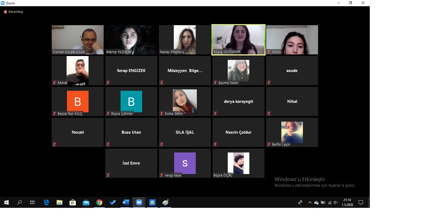Click the sevgi kaya participant tile
This screenshot has height=223, width=425.
[x=185, y=163]
